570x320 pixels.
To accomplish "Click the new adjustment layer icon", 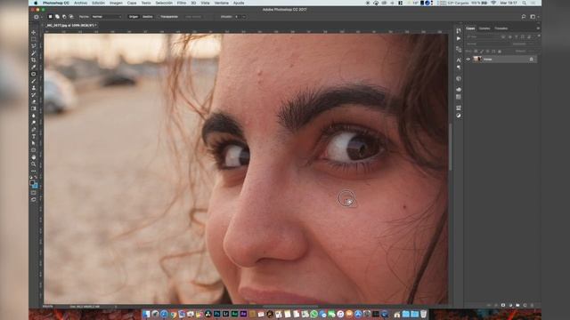I will coord(510,306).
